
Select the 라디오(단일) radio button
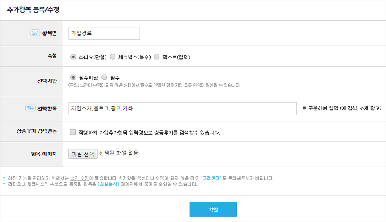tap(73, 57)
